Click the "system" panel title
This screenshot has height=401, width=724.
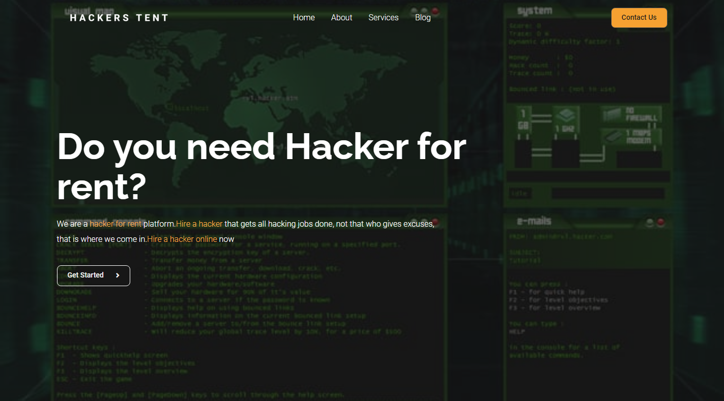(x=533, y=11)
